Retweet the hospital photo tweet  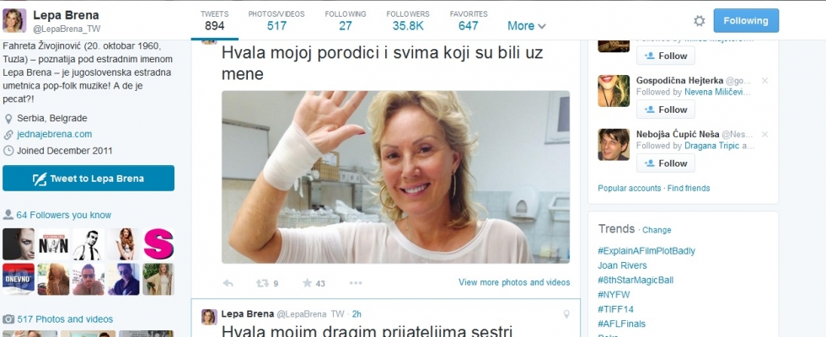pyautogui.click(x=262, y=283)
